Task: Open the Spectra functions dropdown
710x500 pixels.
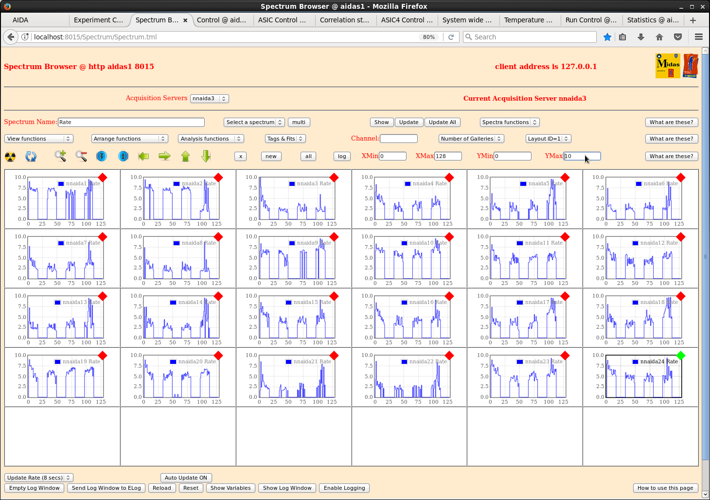Action: 510,122
